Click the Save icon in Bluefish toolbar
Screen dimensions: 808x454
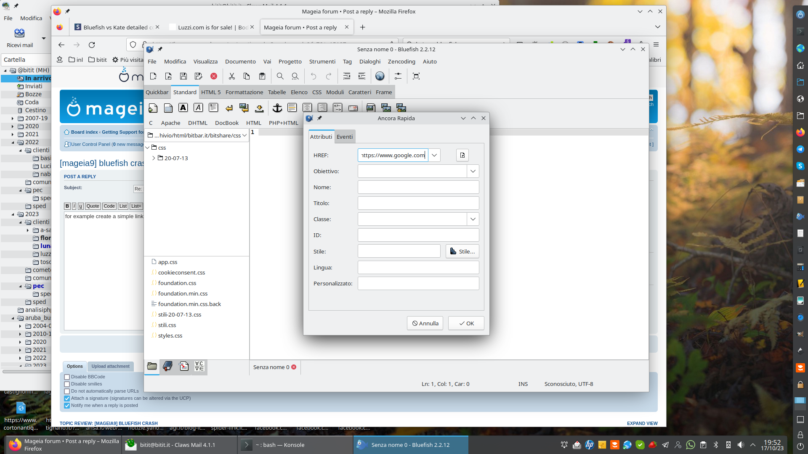coord(183,76)
